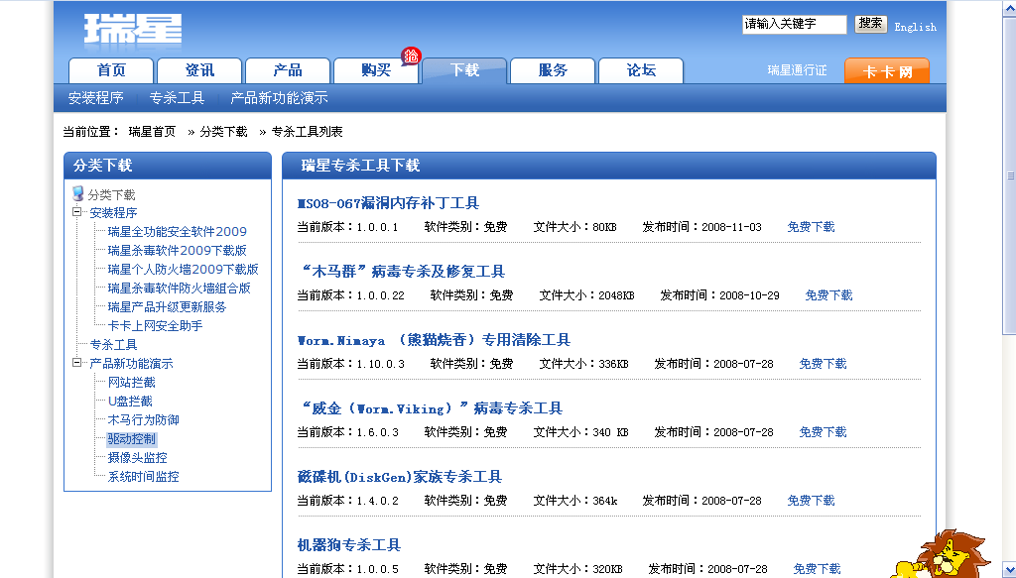
Task: Switch to English version link
Action: [x=915, y=27]
